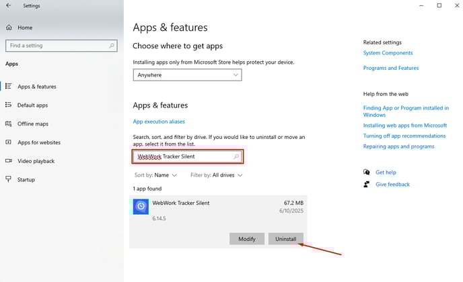The image size is (463, 282).
Task: Open Installing web apps from Microsoft link
Action: (405, 126)
